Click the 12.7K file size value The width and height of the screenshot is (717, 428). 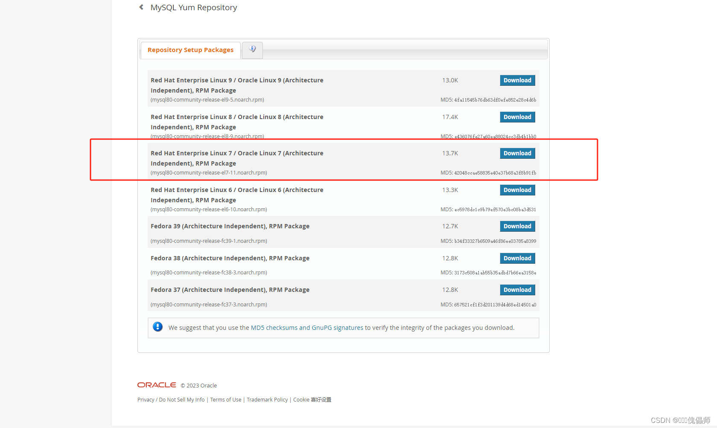coord(450,226)
